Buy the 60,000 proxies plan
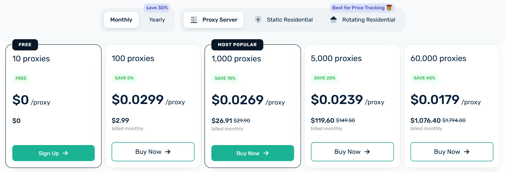This screenshot has height=172, width=506. click(x=451, y=152)
